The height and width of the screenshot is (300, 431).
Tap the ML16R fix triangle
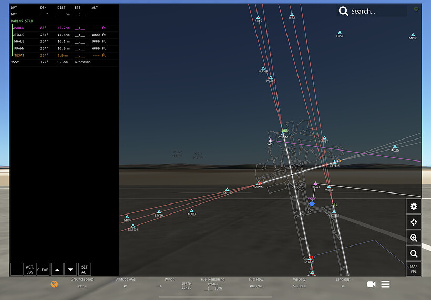point(271,77)
